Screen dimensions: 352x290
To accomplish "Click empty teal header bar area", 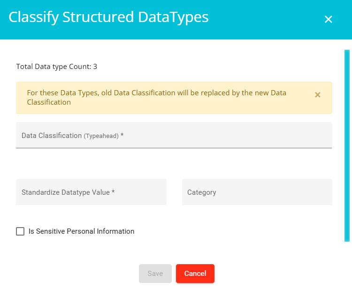I will pos(265,20).
